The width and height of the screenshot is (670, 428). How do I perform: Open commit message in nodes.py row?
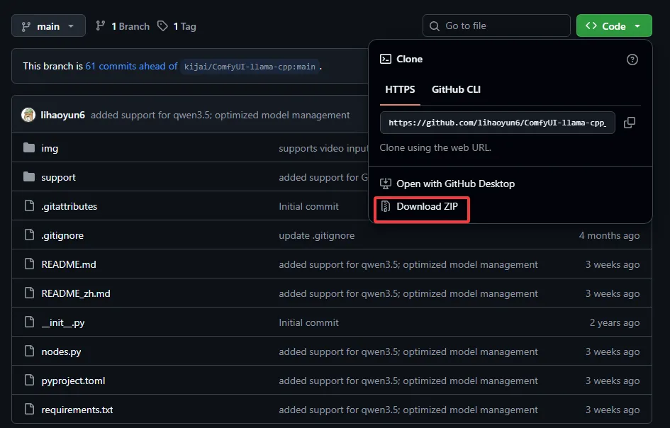click(408, 351)
